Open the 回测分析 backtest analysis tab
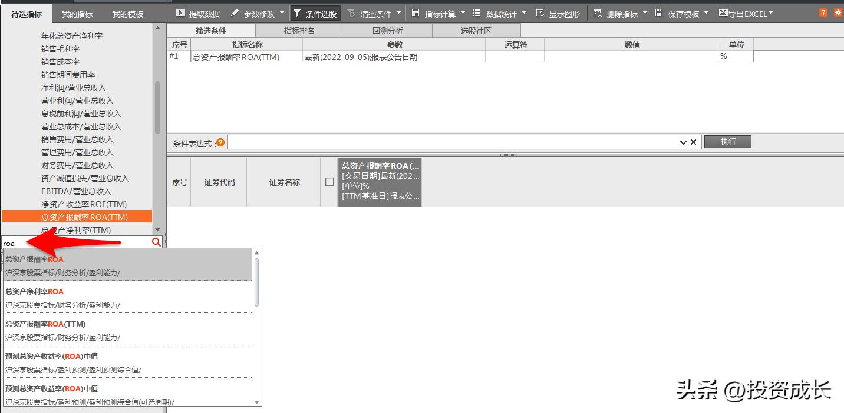844x413 pixels. click(x=388, y=29)
